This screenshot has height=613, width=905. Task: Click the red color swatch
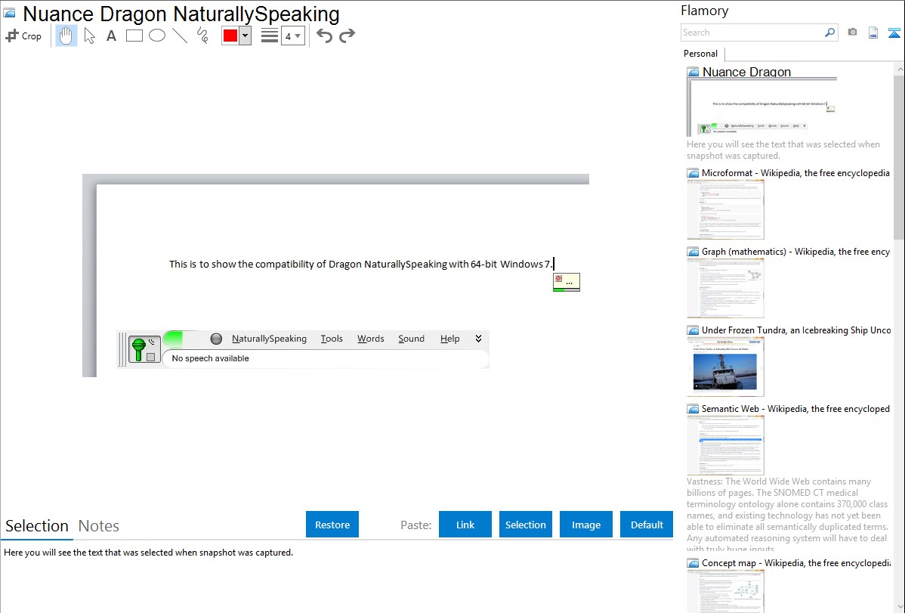(230, 36)
